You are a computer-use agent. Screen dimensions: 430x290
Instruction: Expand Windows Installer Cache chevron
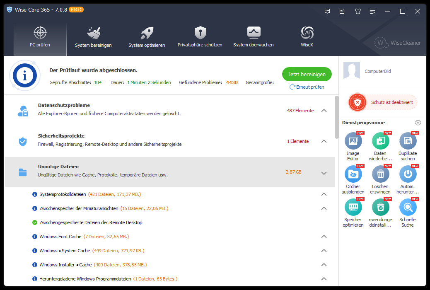324,265
